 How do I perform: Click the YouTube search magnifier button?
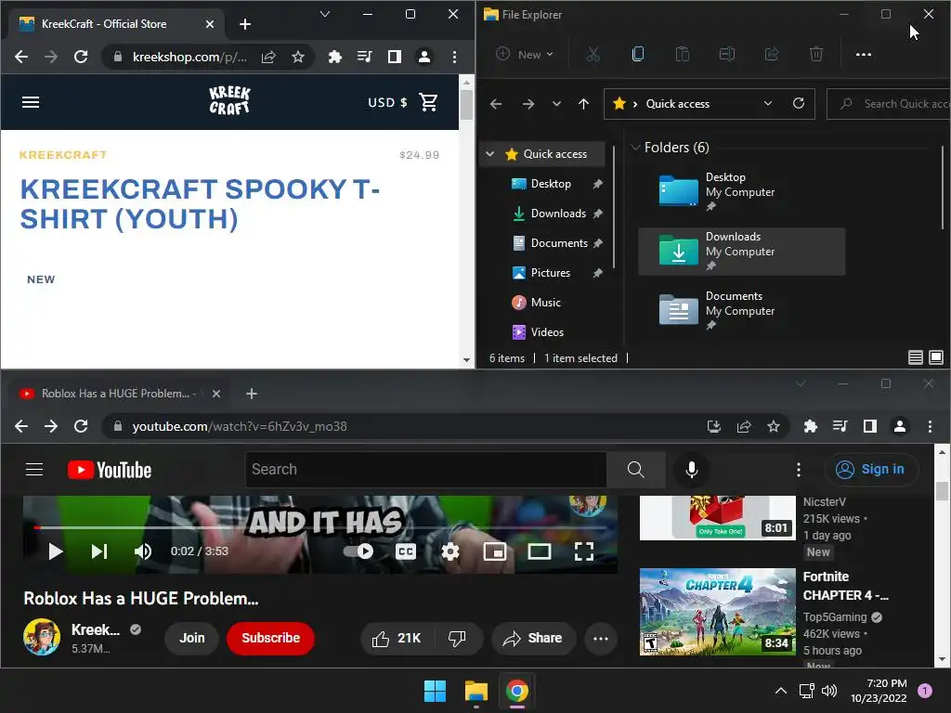pyautogui.click(x=635, y=470)
